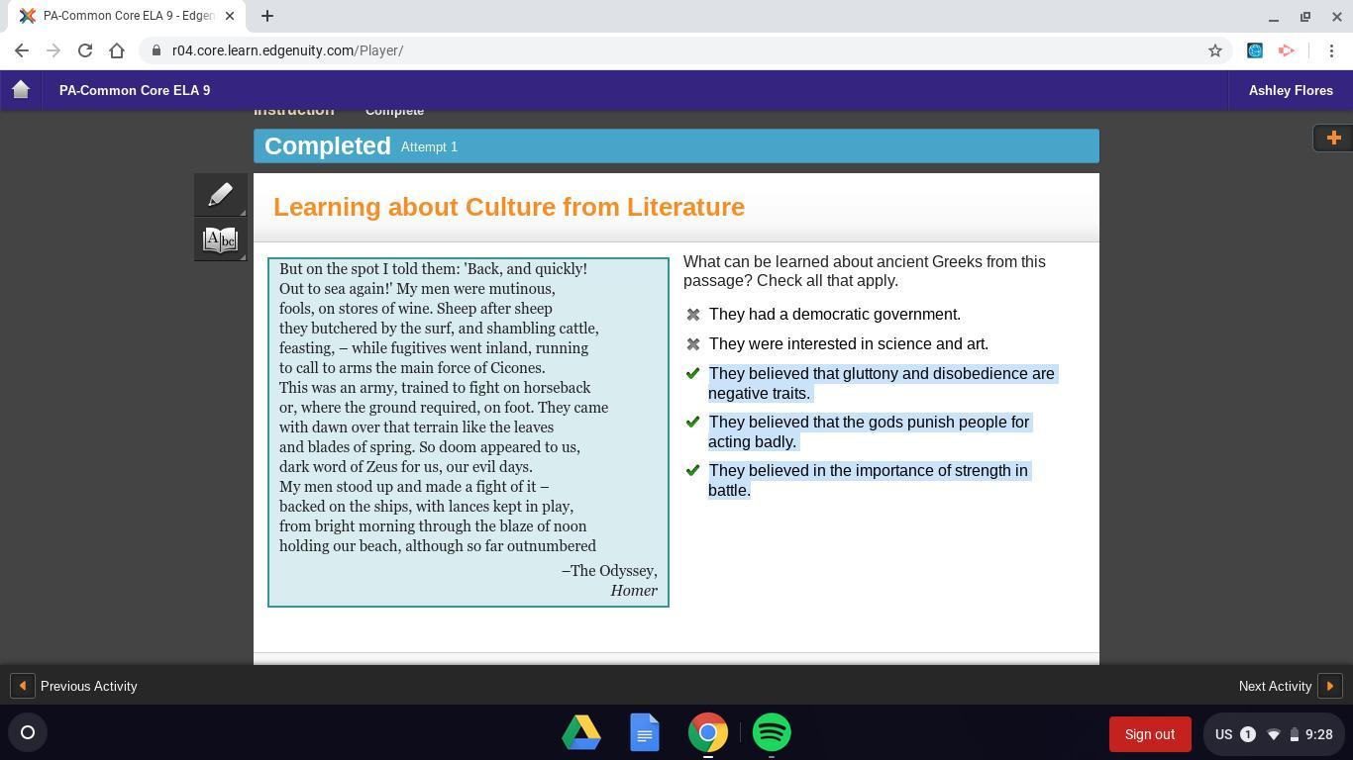The image size is (1353, 760).
Task: Click the '–The Odyssey,' citation text
Action: point(609,571)
